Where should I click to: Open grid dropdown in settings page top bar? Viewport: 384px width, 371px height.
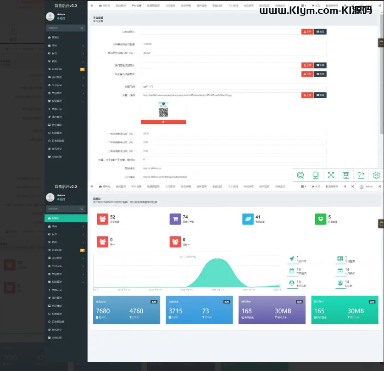pos(303,6)
